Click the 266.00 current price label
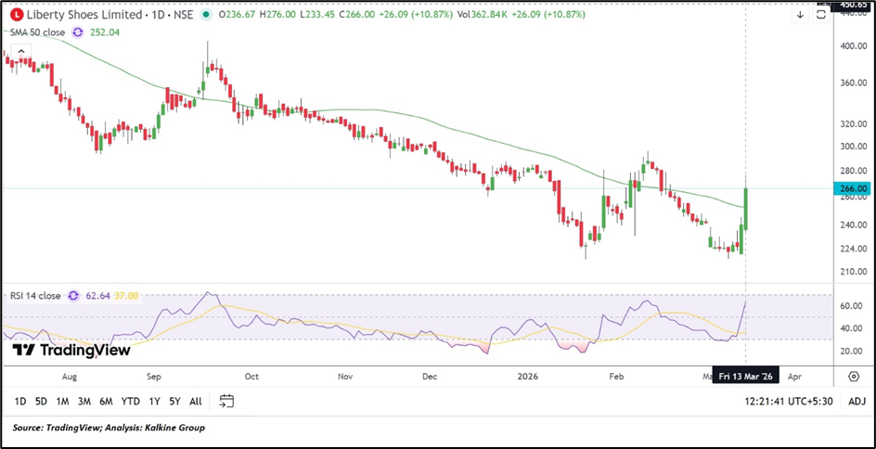Viewport: 876px width, 449px height. click(853, 188)
